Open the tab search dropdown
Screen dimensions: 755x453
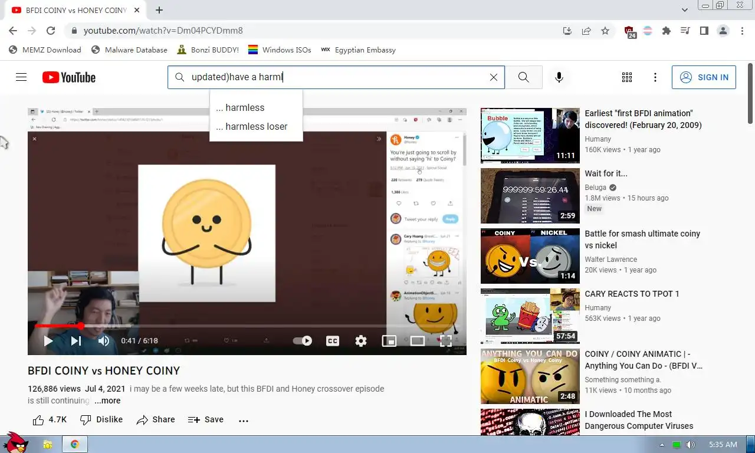coord(685,10)
